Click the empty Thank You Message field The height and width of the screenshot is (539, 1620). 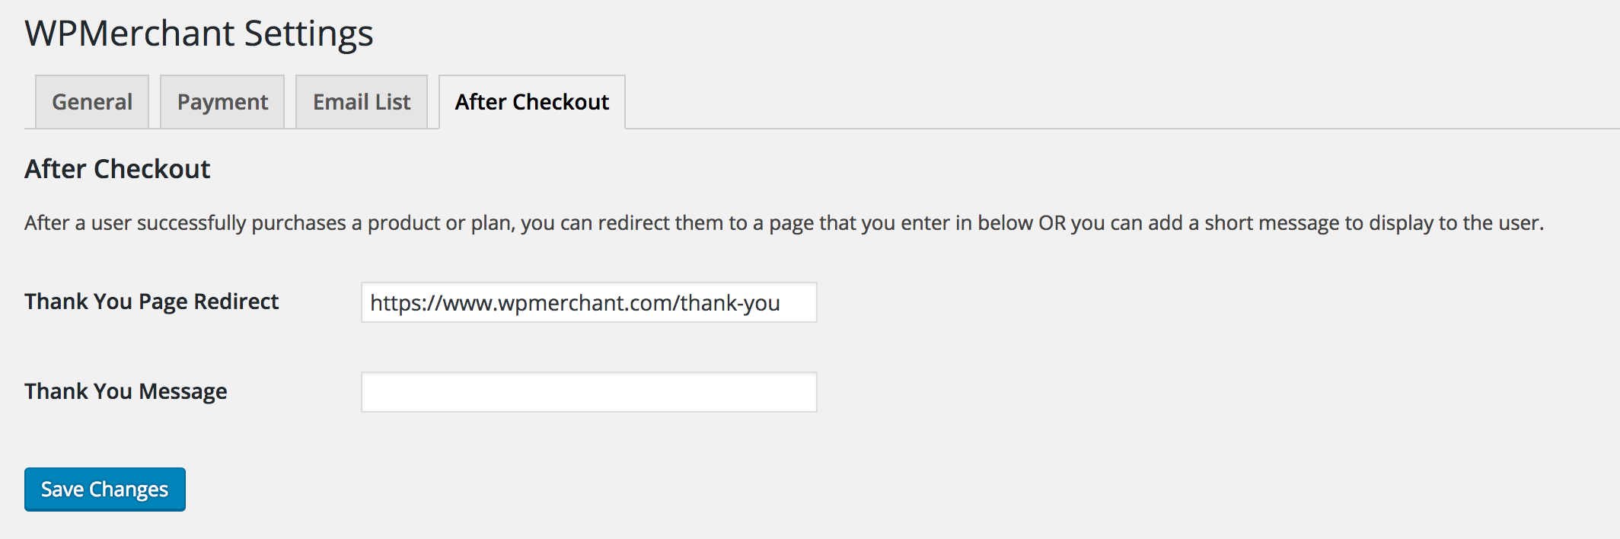coord(588,392)
